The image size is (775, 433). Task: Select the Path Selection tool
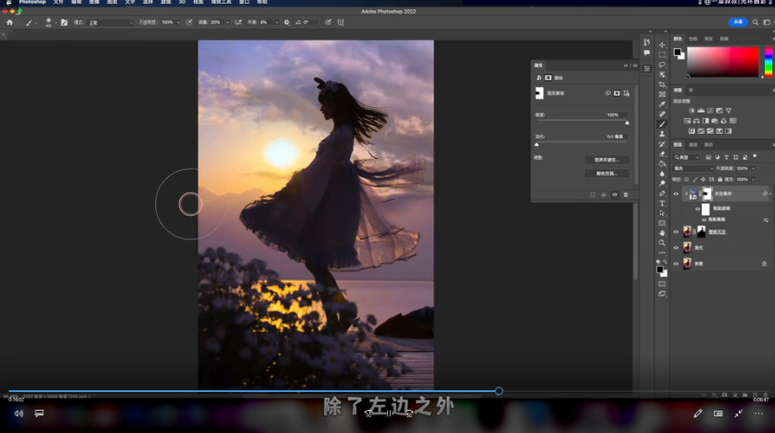[662, 214]
